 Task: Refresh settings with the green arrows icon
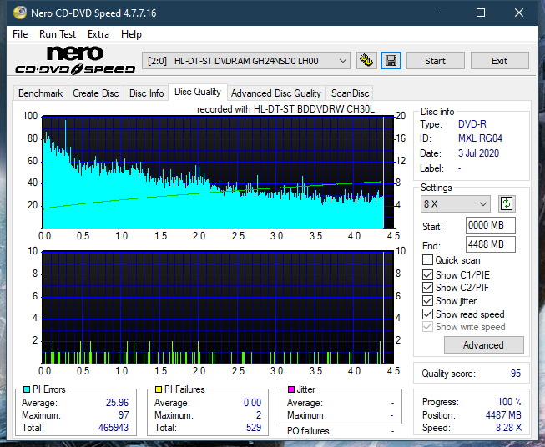[507, 203]
